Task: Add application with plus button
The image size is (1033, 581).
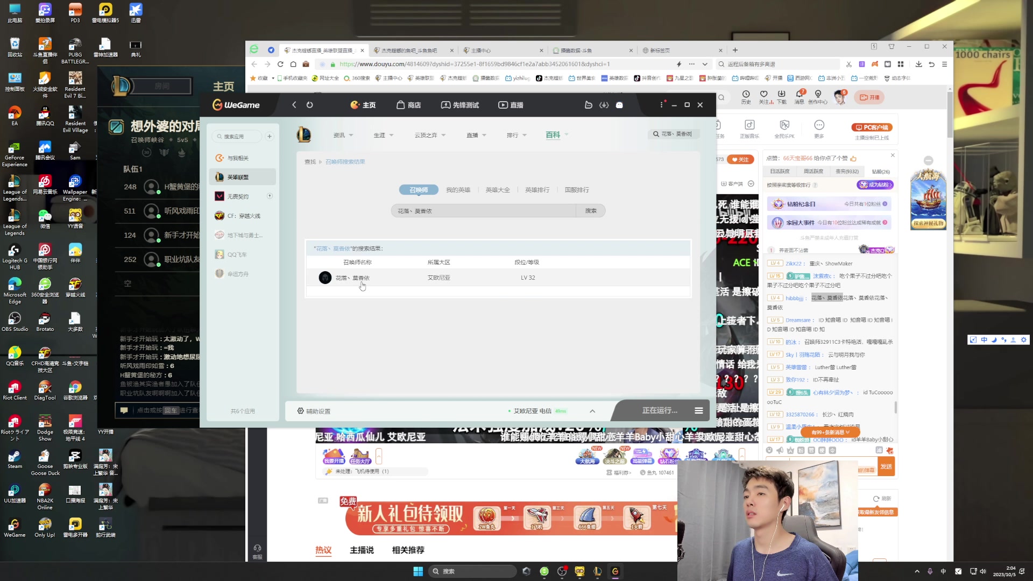Action: click(x=270, y=137)
